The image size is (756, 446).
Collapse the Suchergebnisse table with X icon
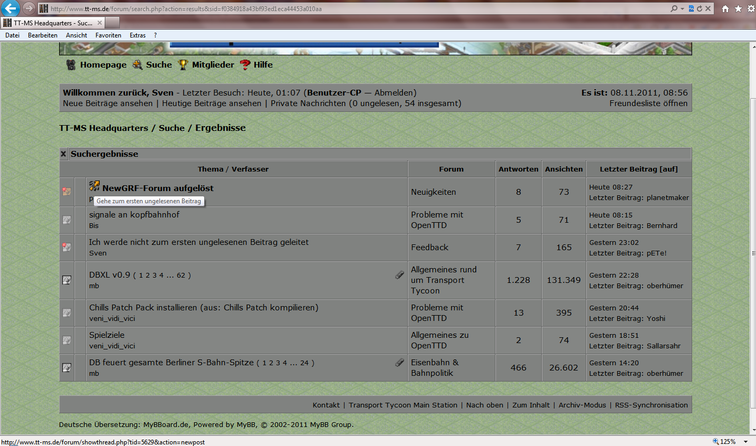63,154
